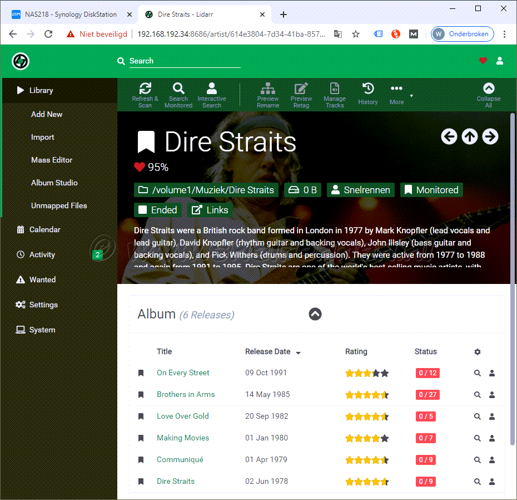This screenshot has width=517, height=500.
Task: Click Search Monitored toolbar icon
Action: [178, 95]
